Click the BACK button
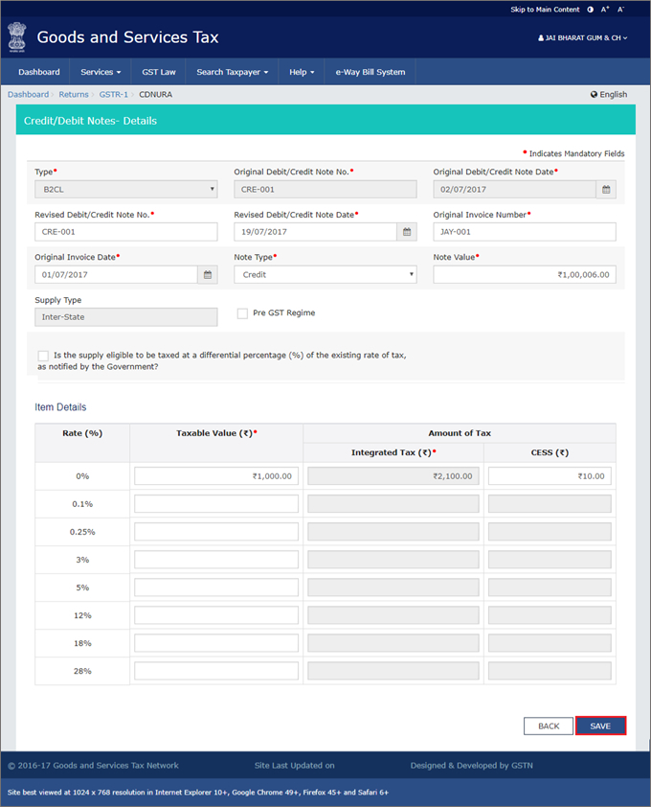The width and height of the screenshot is (651, 807). 549,726
